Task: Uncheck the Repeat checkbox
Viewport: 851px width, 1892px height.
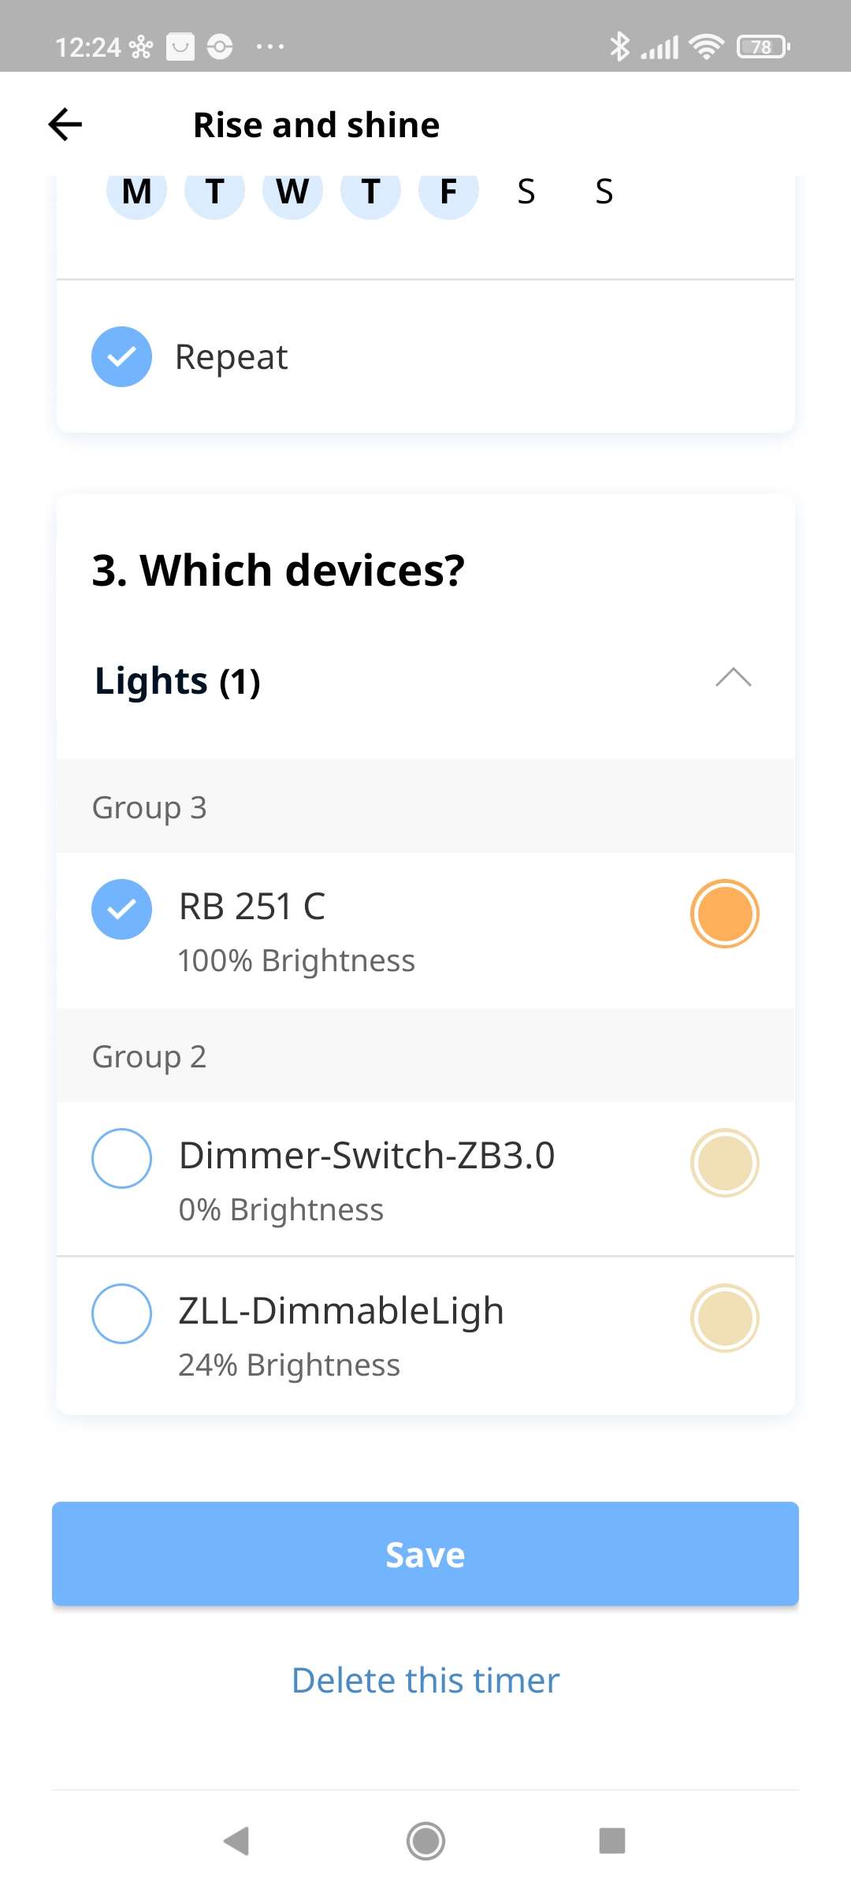Action: point(121,357)
